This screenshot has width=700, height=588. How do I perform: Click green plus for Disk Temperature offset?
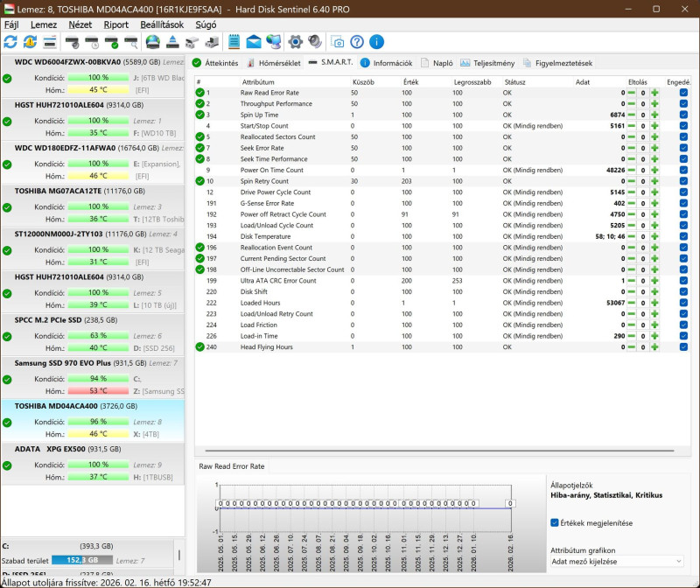pyautogui.click(x=654, y=236)
